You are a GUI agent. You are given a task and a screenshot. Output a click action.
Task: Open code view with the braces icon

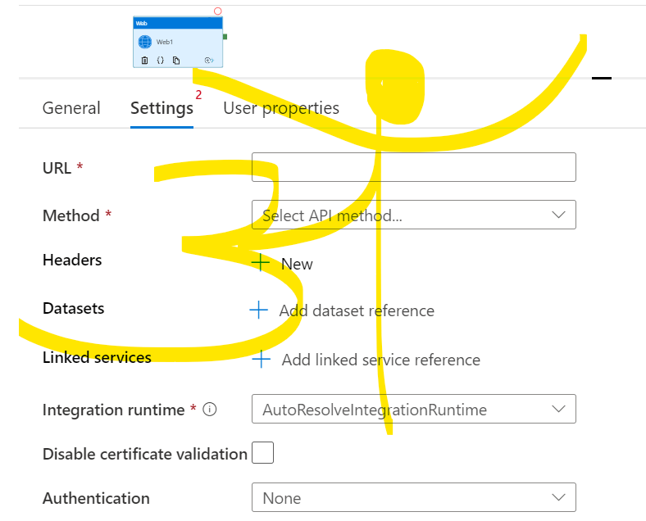(161, 61)
